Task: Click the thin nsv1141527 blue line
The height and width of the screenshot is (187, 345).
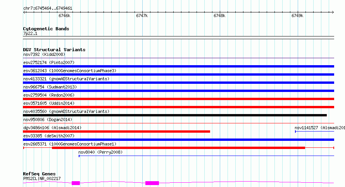Action: [x=315, y=132]
